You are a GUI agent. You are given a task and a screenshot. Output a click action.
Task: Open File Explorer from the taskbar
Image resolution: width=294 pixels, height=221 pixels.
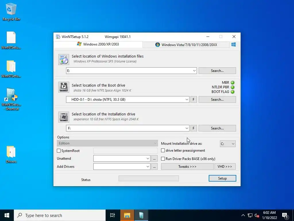(x=127, y=215)
